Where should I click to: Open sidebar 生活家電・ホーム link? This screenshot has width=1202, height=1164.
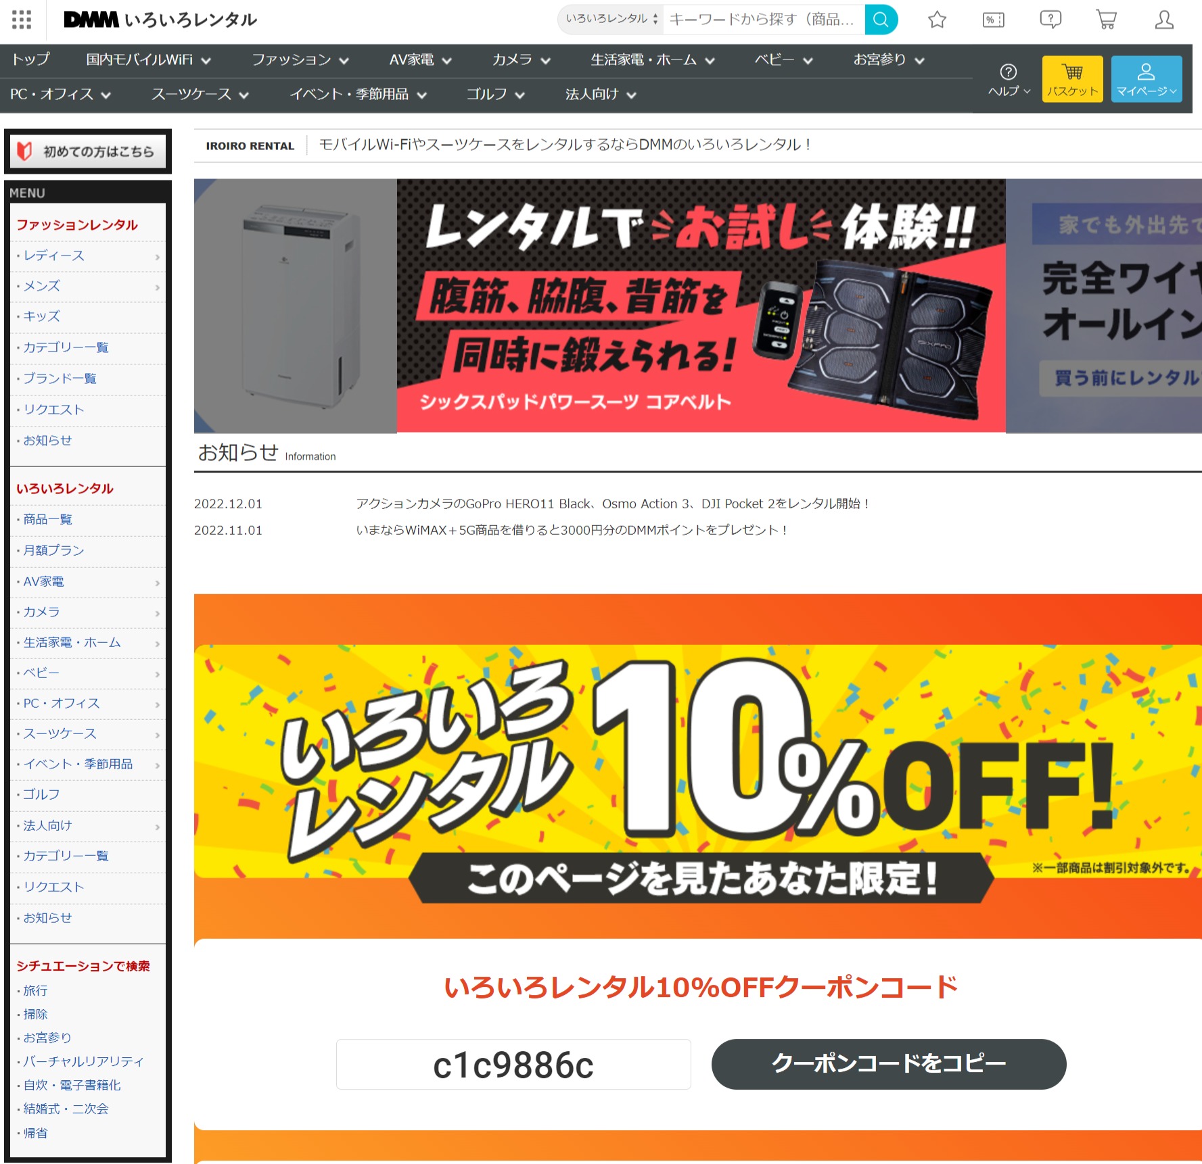[88, 643]
